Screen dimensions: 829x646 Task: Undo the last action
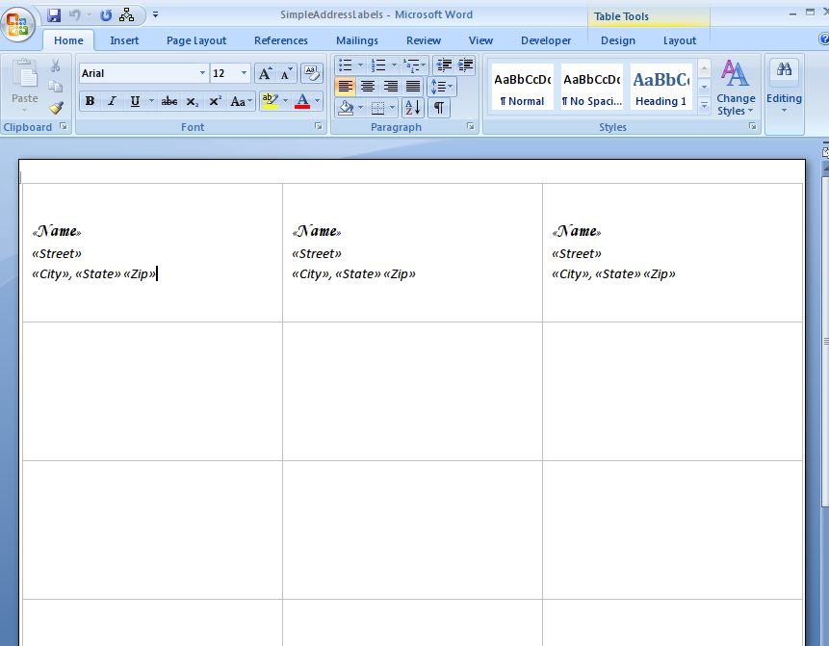[74, 15]
